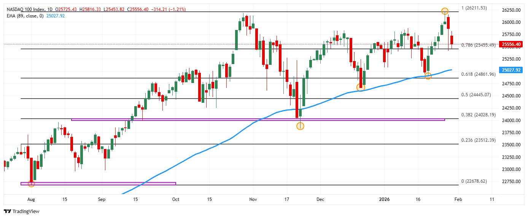Click the 25250.00 price axis label
The image size is (528, 218).
tap(512, 59)
